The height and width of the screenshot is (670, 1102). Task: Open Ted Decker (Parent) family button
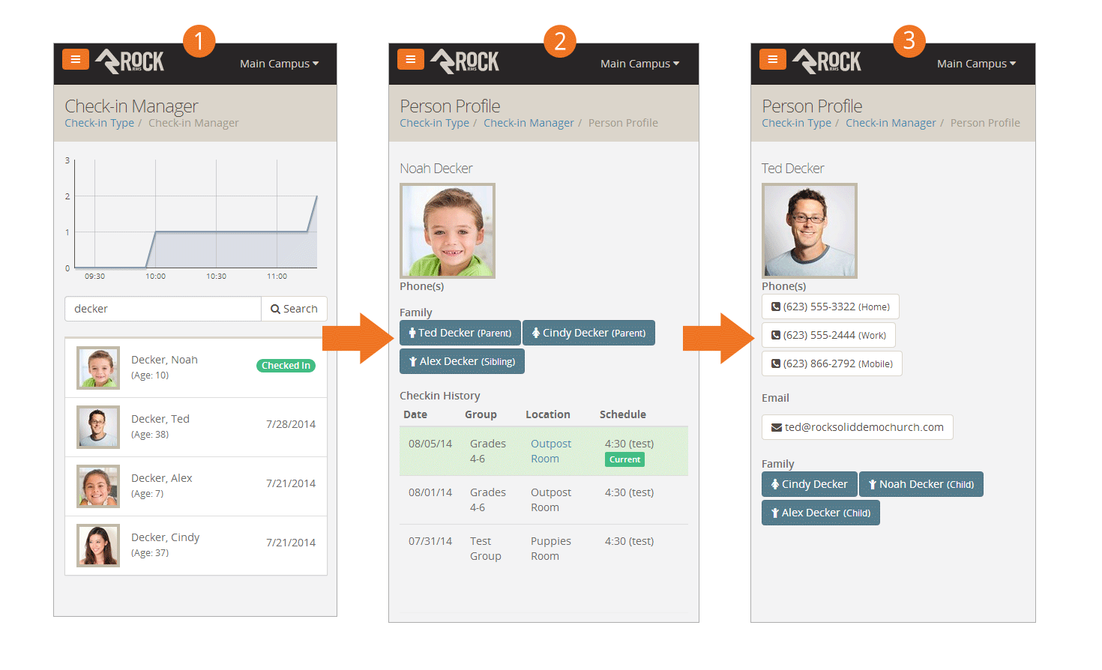[460, 333]
